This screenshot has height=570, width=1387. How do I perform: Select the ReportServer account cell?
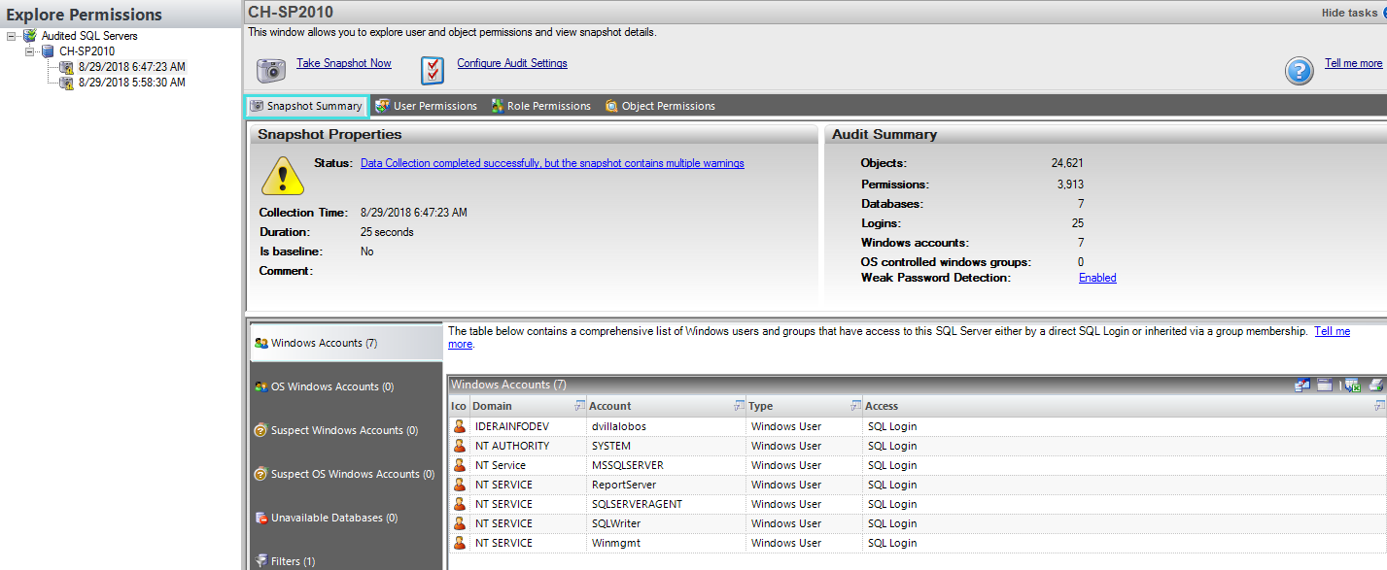pos(667,485)
